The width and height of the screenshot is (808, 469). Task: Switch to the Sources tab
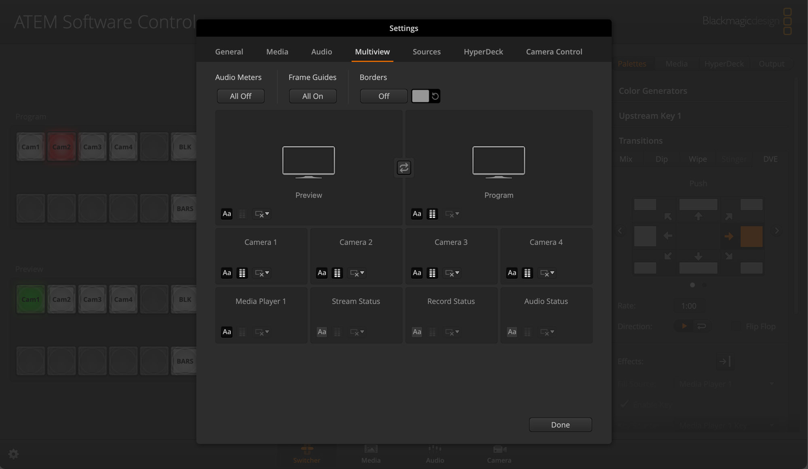pos(426,52)
